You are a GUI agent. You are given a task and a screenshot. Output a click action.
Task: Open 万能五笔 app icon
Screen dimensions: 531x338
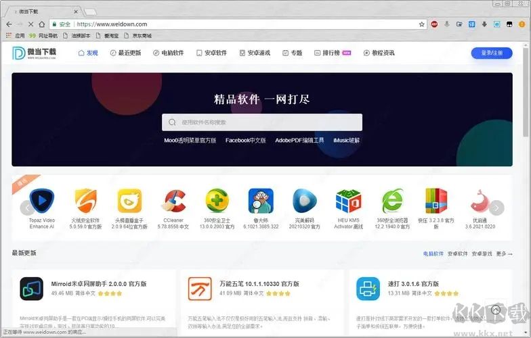pyautogui.click(x=200, y=289)
